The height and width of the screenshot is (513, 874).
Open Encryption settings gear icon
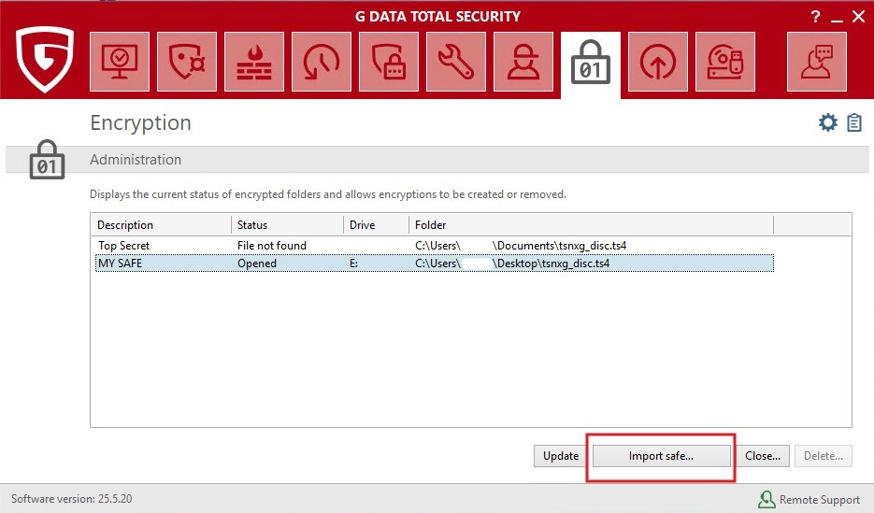click(828, 122)
